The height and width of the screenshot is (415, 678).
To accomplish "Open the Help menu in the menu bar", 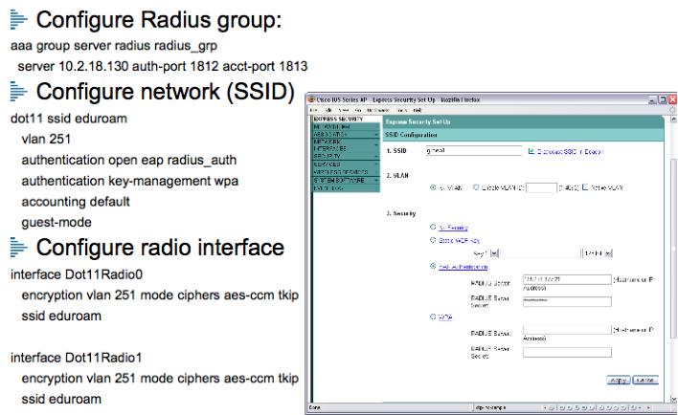I will [417, 110].
